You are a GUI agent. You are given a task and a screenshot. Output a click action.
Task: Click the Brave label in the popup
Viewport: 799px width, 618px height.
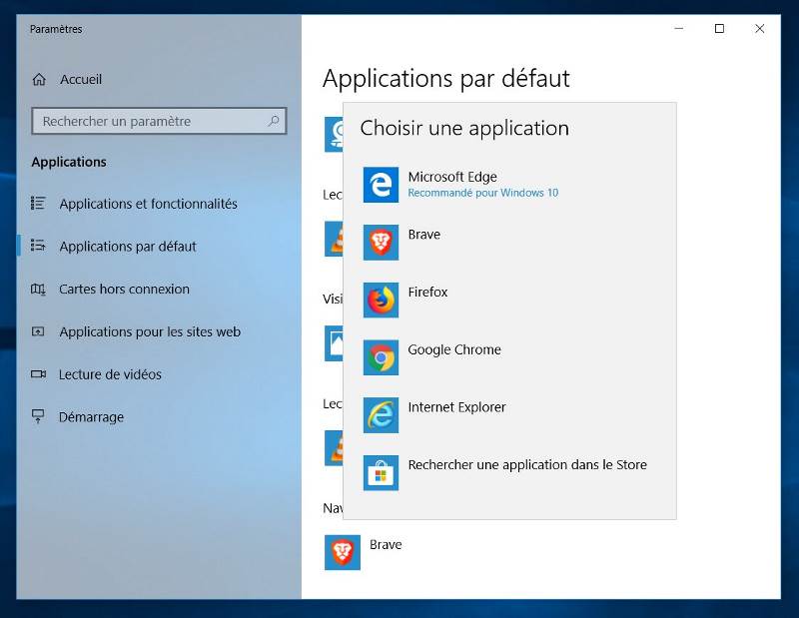coord(423,235)
